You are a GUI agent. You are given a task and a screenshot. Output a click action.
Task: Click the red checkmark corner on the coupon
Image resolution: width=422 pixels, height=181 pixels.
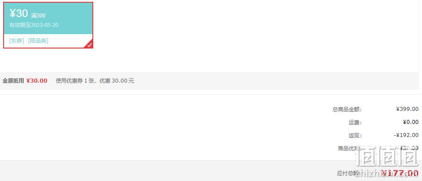(90, 45)
